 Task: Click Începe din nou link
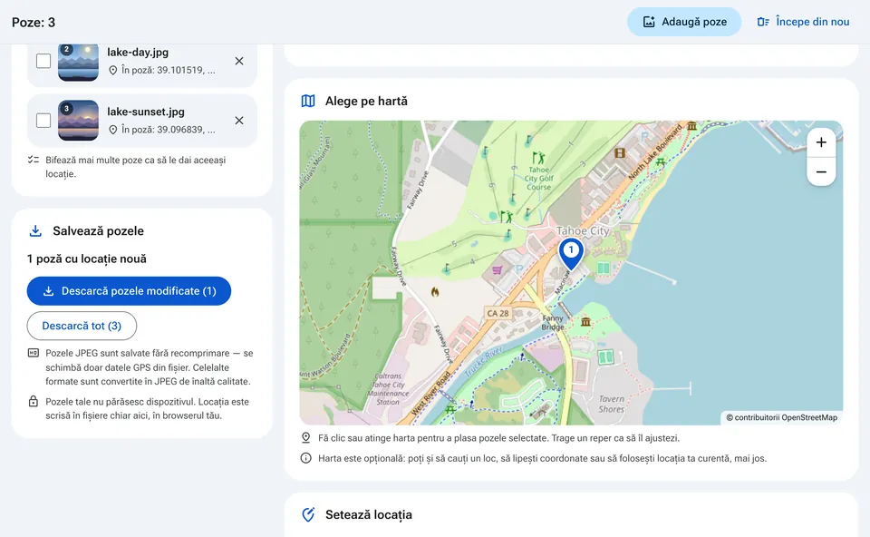pyautogui.click(x=804, y=22)
